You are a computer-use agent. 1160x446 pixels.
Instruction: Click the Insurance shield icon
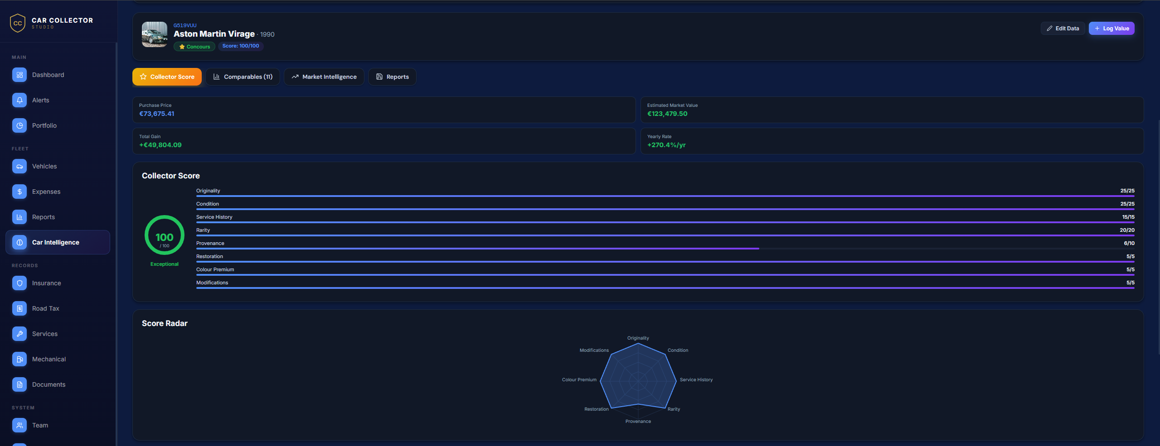tap(19, 283)
